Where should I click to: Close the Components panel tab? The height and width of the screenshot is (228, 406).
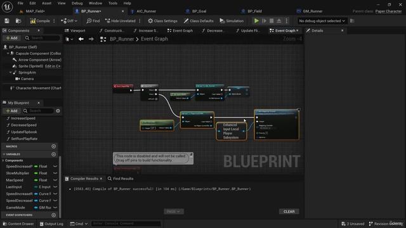(39, 30)
